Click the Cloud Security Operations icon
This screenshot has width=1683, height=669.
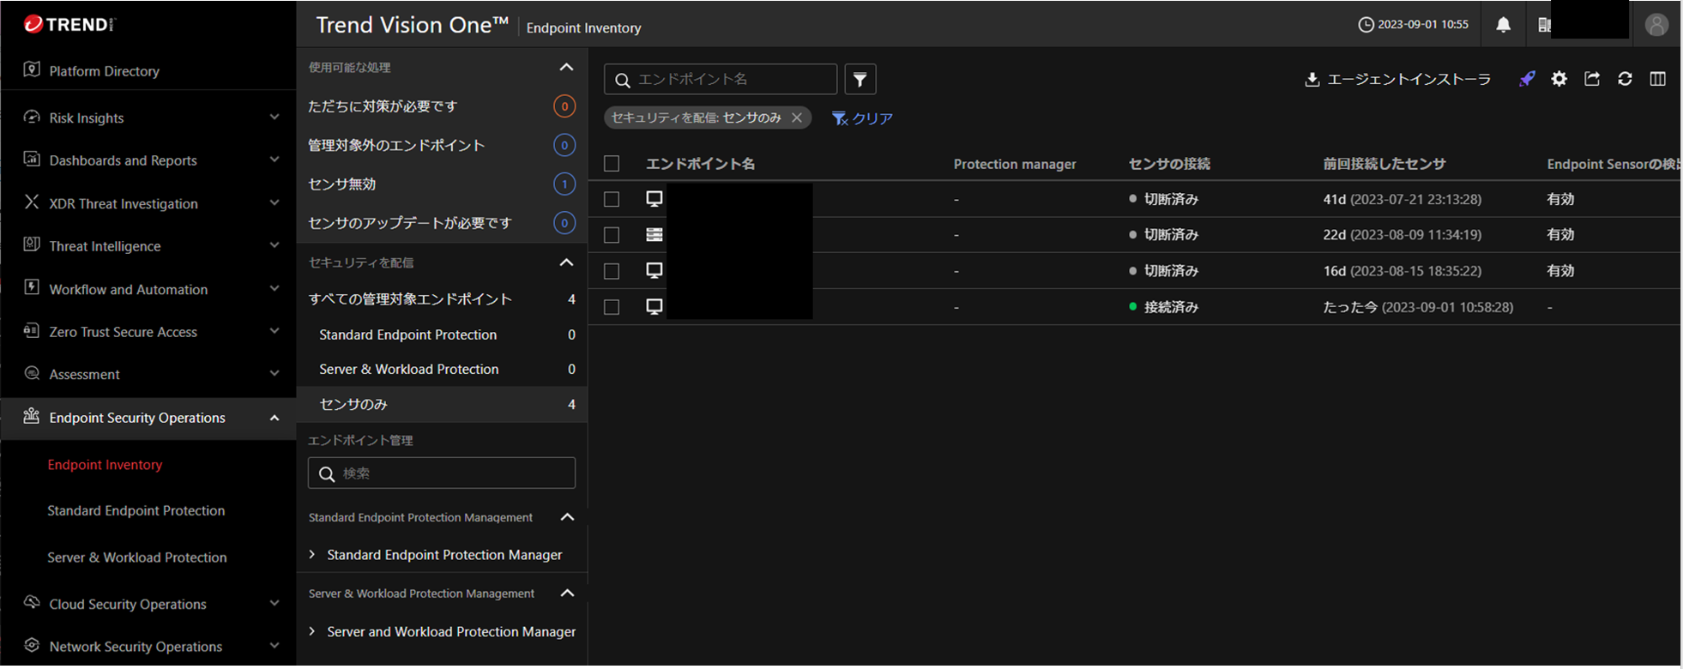32,602
